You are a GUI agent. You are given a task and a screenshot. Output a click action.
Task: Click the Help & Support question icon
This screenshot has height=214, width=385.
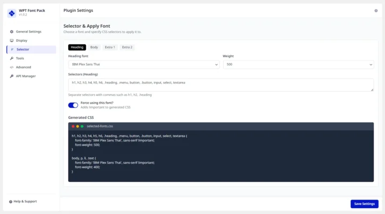(11, 202)
